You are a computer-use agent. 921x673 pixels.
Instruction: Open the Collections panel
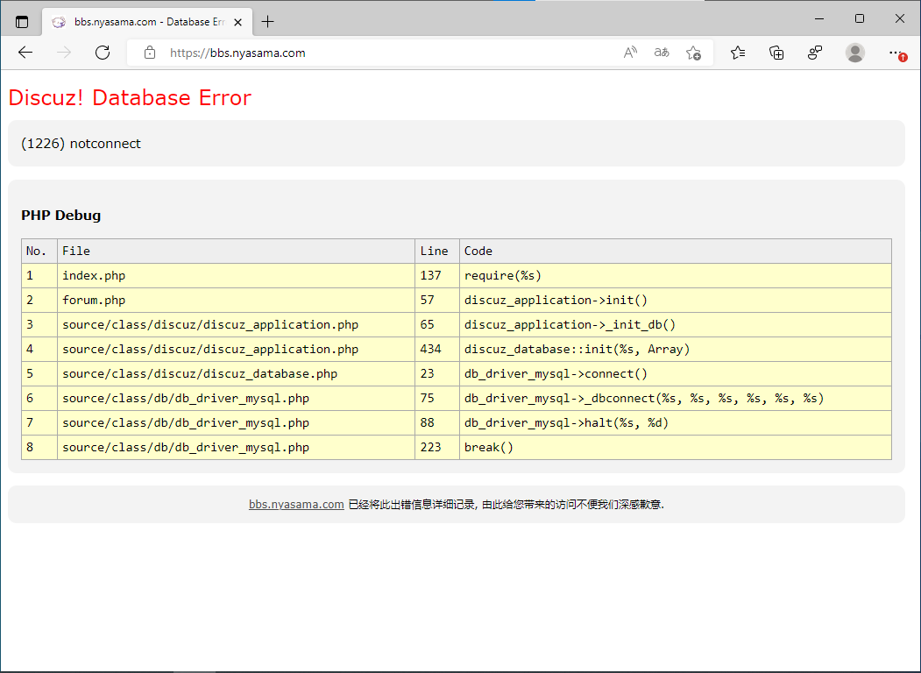click(776, 53)
